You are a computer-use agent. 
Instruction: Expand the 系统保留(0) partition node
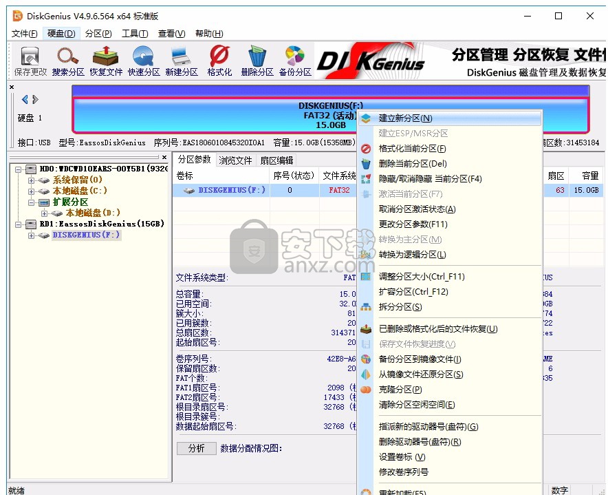pyautogui.click(x=31, y=180)
